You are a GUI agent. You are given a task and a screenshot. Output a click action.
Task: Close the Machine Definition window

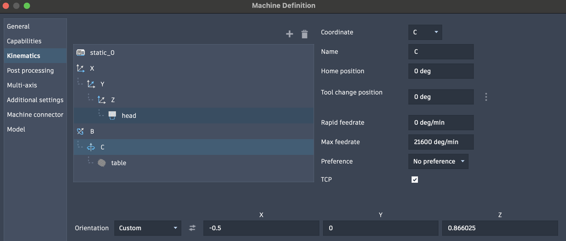[x=6, y=6]
